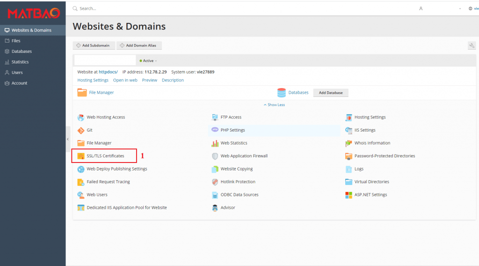The width and height of the screenshot is (479, 266).
Task: Open the httpdocs/ link
Action: point(108,72)
